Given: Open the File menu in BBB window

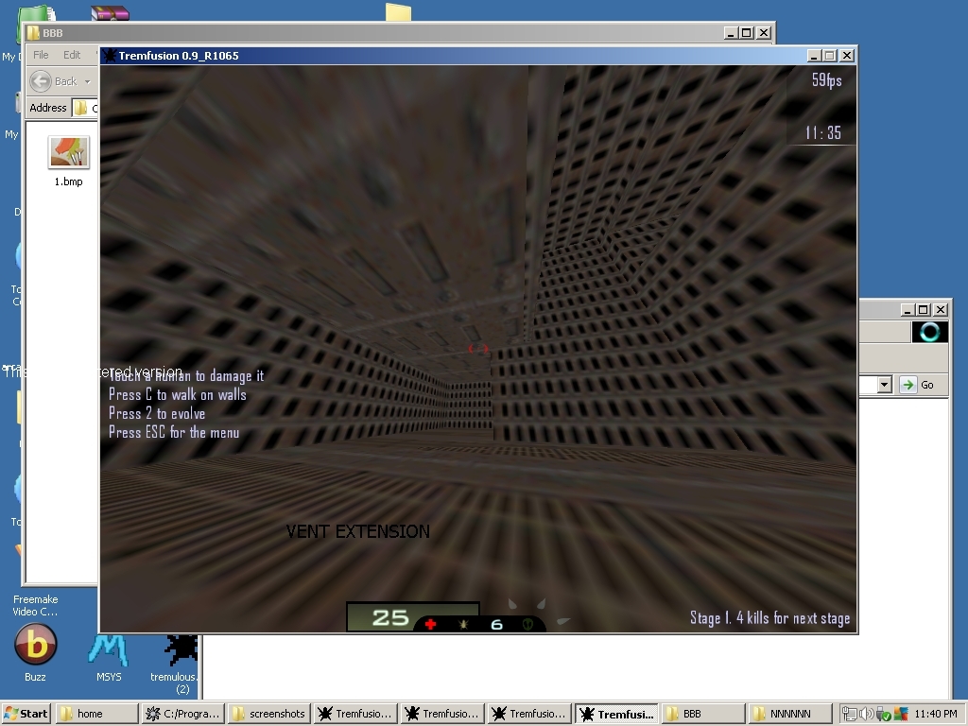Looking at the screenshot, I should click(x=41, y=55).
